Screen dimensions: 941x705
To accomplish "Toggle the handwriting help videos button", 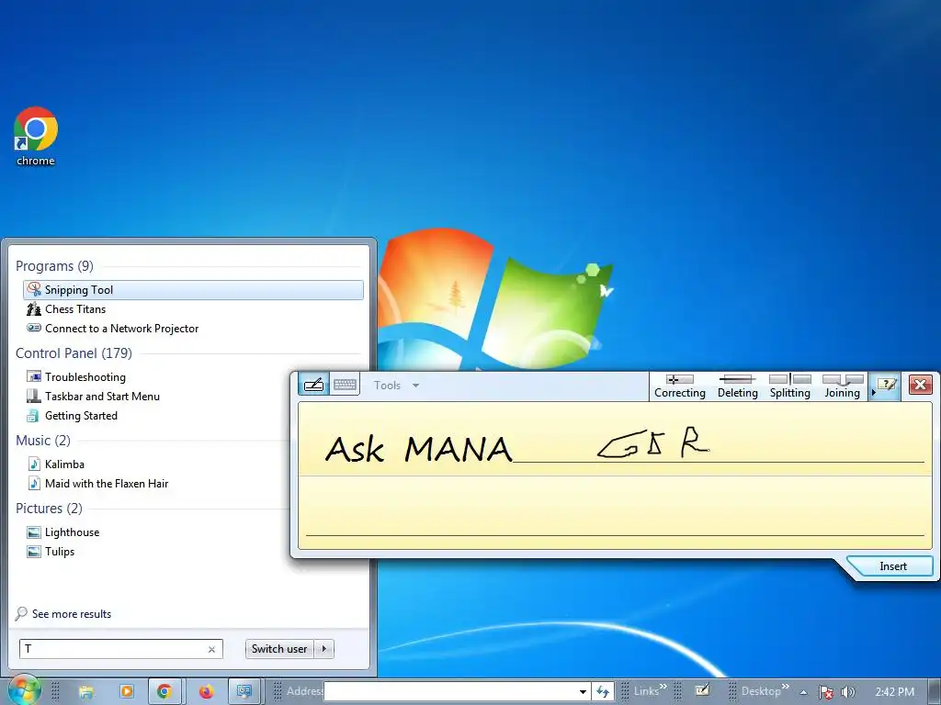I will coord(887,385).
